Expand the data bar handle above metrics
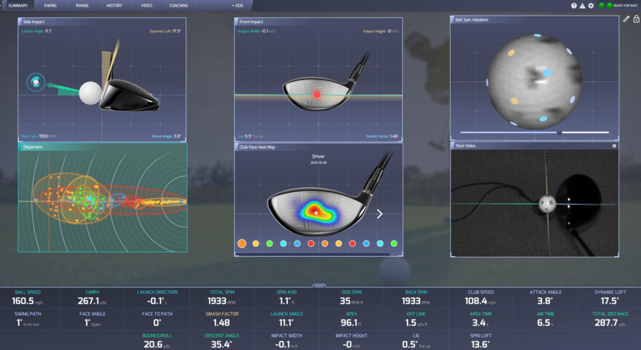The height and width of the screenshot is (350, 641). point(319,286)
